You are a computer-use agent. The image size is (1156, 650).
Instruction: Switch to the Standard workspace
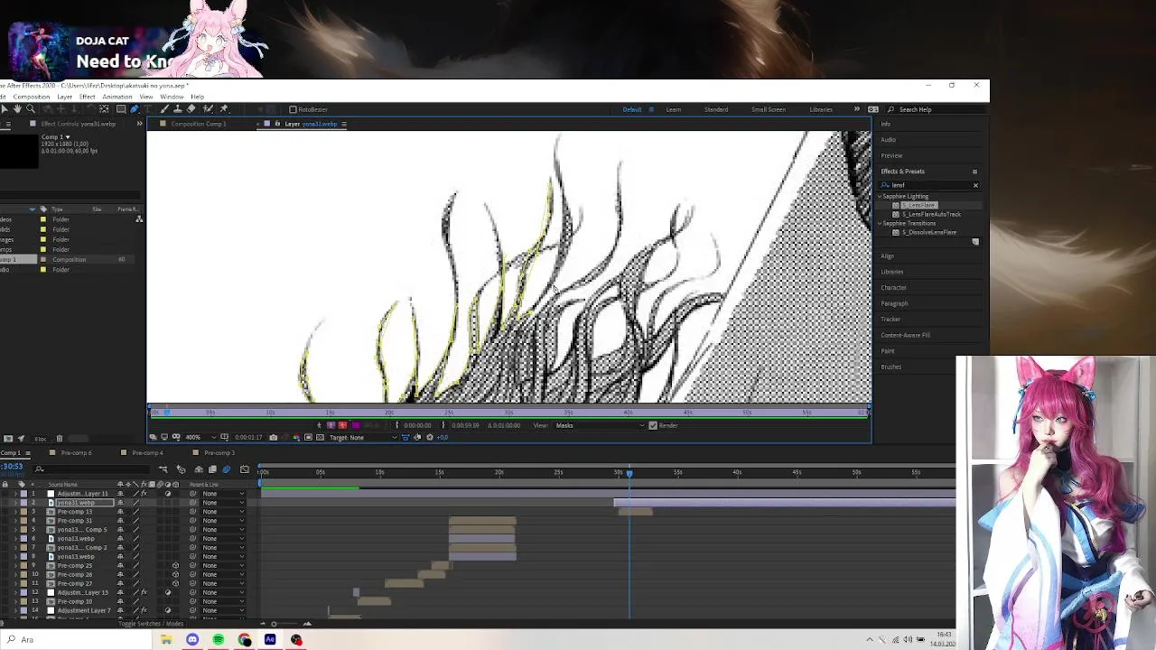716,109
